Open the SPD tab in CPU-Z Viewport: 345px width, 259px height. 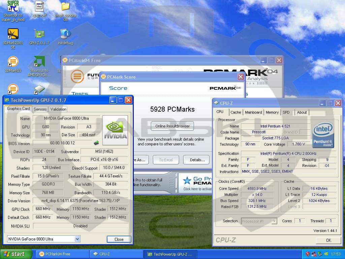click(286, 112)
